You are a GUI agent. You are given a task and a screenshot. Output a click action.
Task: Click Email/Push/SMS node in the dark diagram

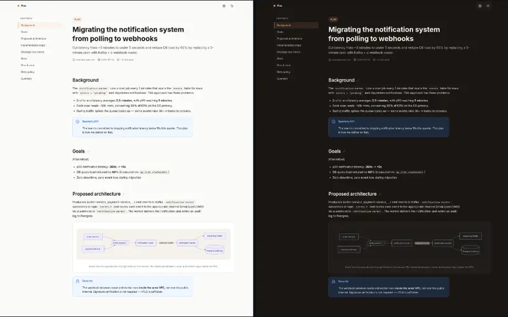coord(471,236)
